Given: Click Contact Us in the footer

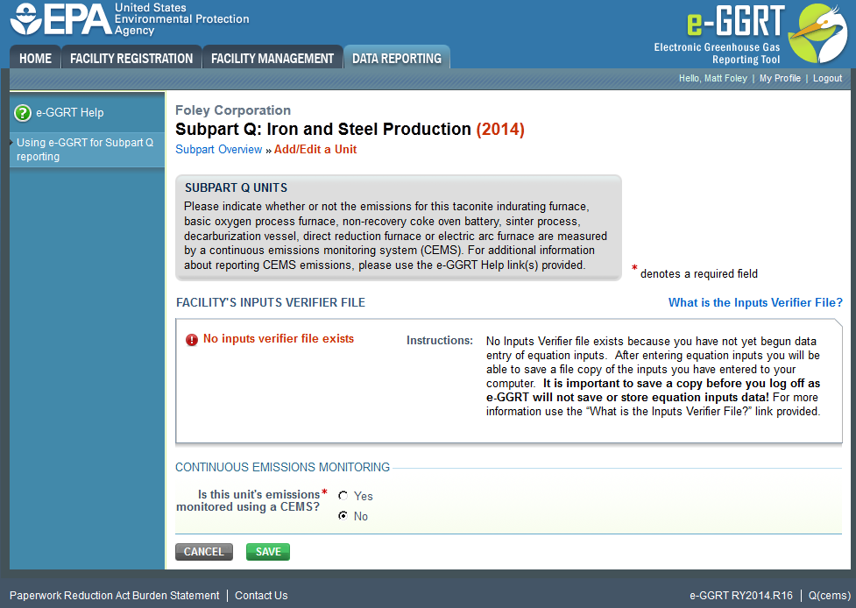Looking at the screenshot, I should [261, 596].
